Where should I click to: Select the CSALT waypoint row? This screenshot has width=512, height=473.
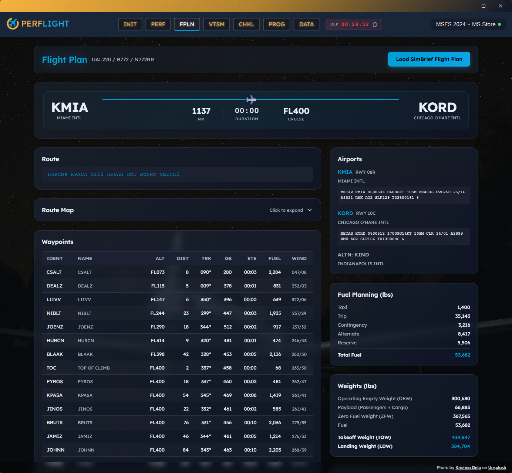(x=178, y=272)
